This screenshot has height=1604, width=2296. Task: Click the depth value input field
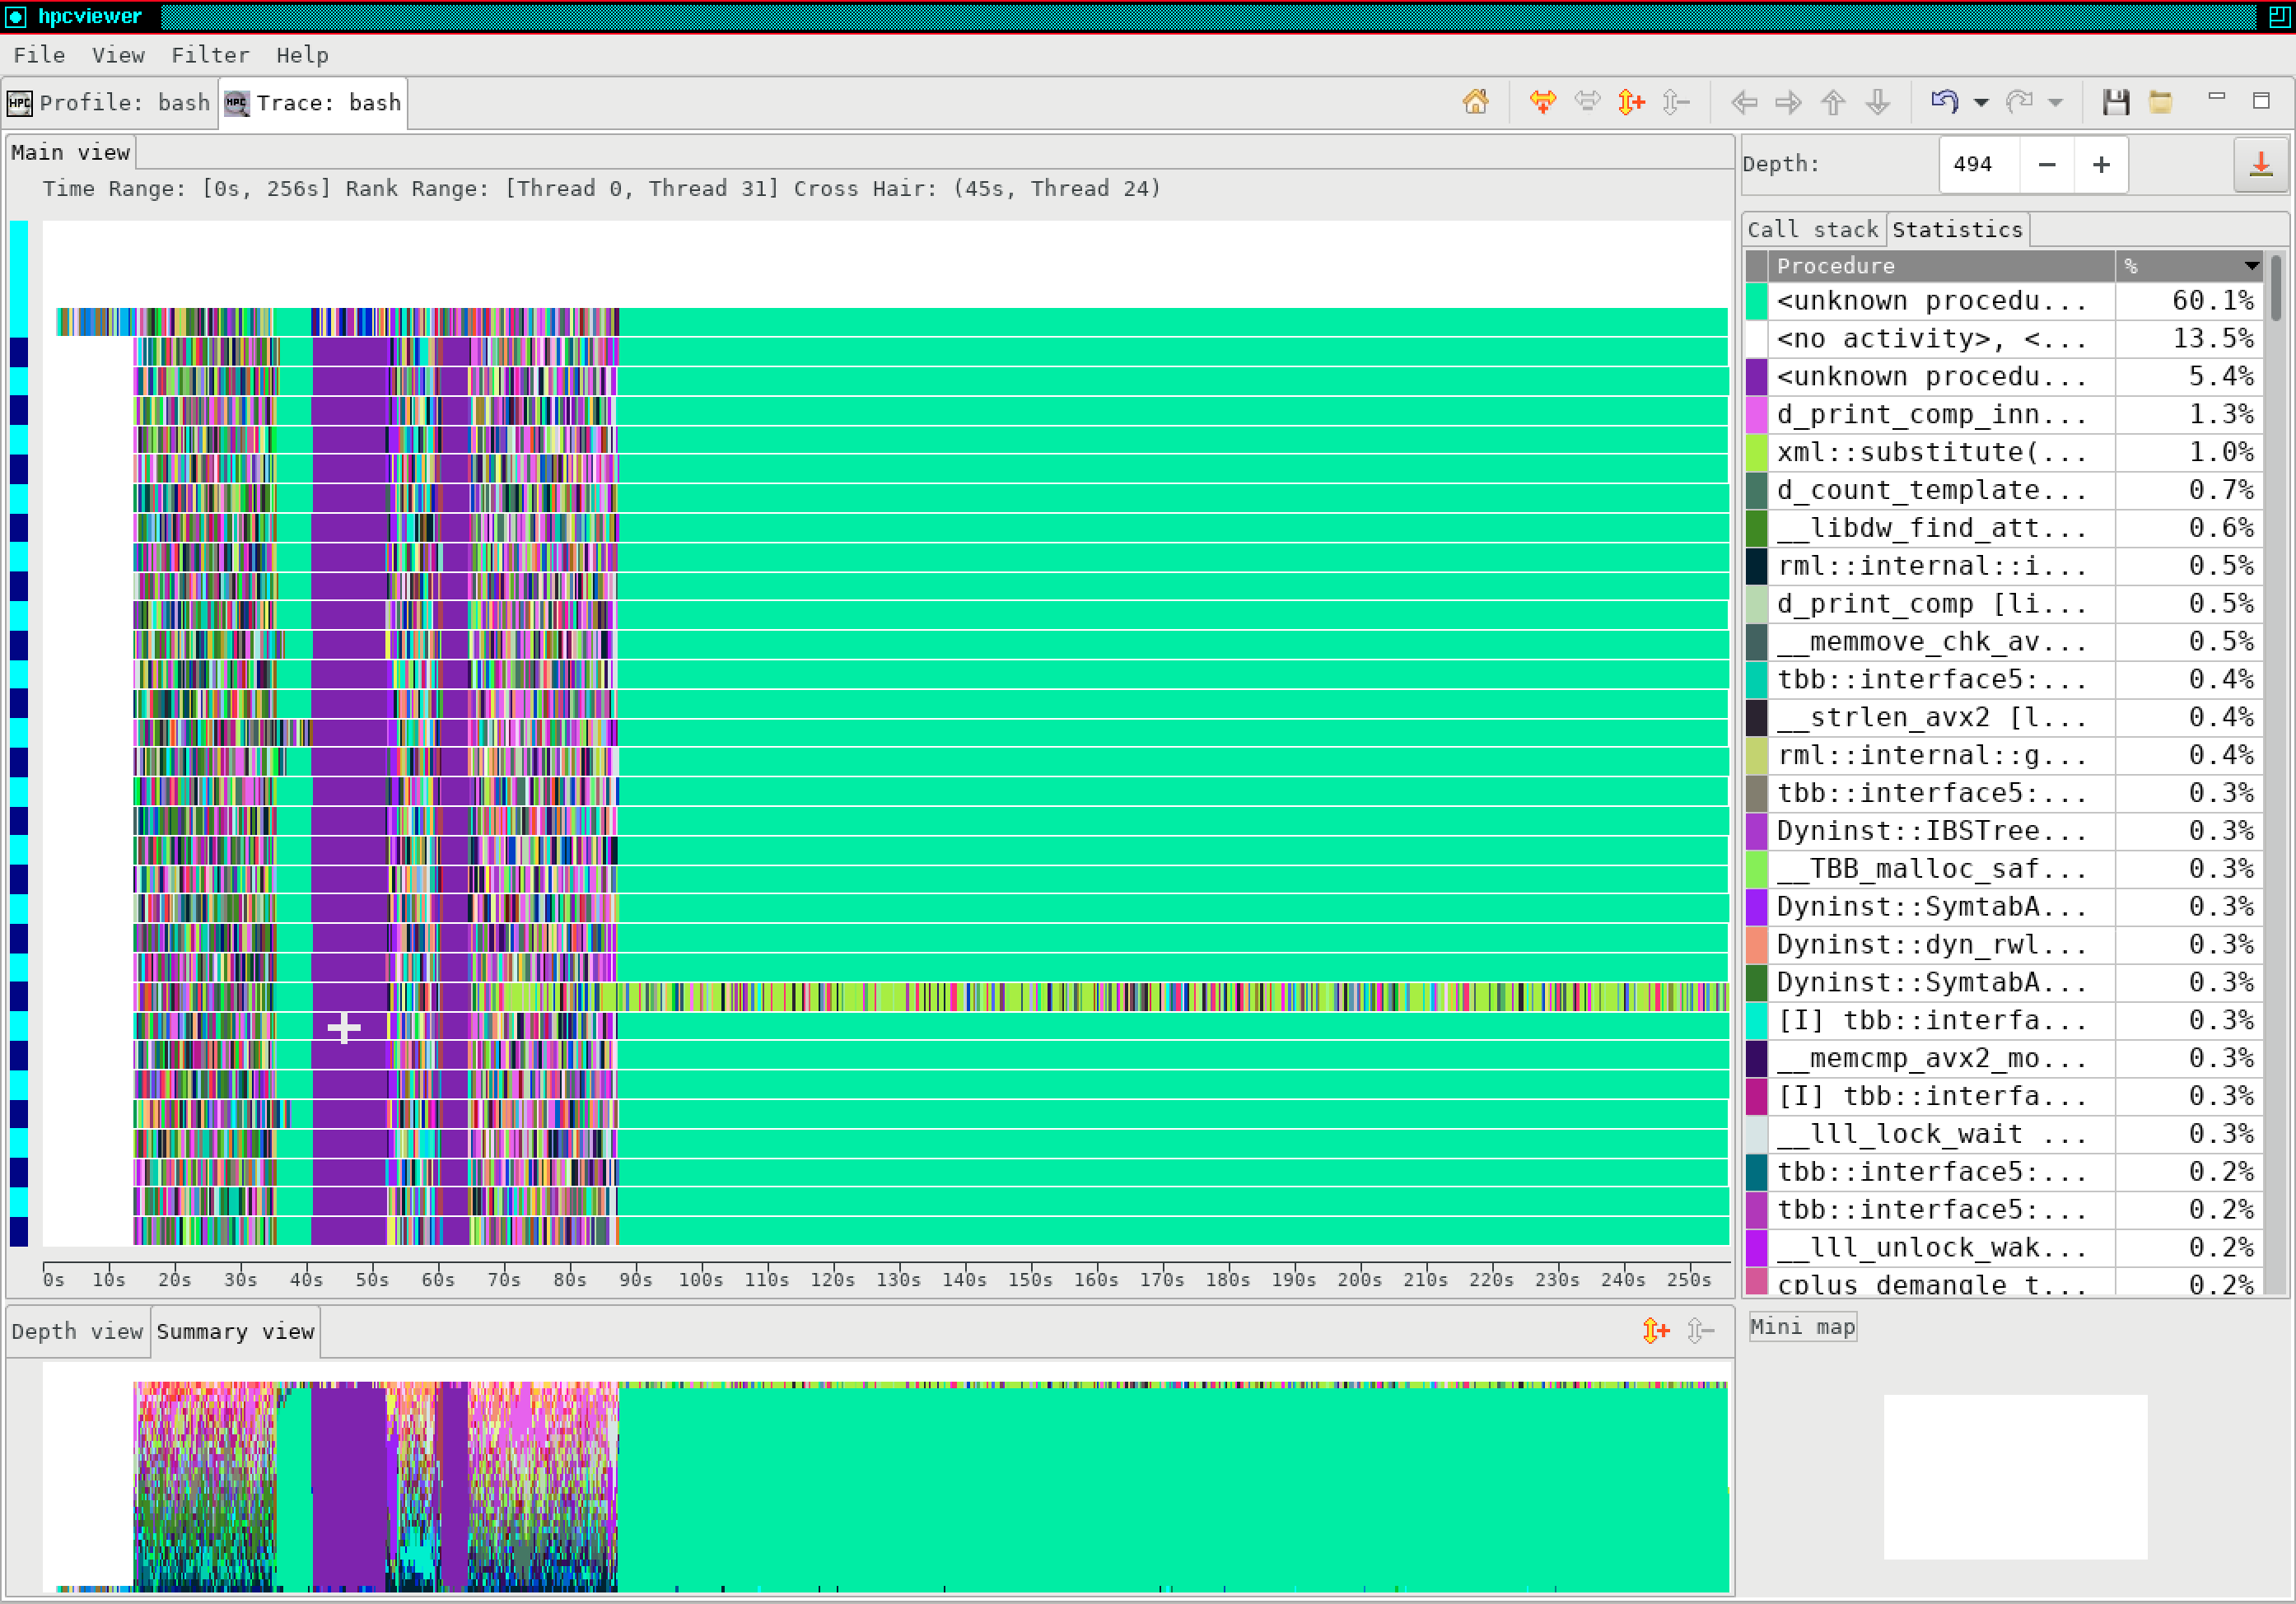click(1977, 165)
